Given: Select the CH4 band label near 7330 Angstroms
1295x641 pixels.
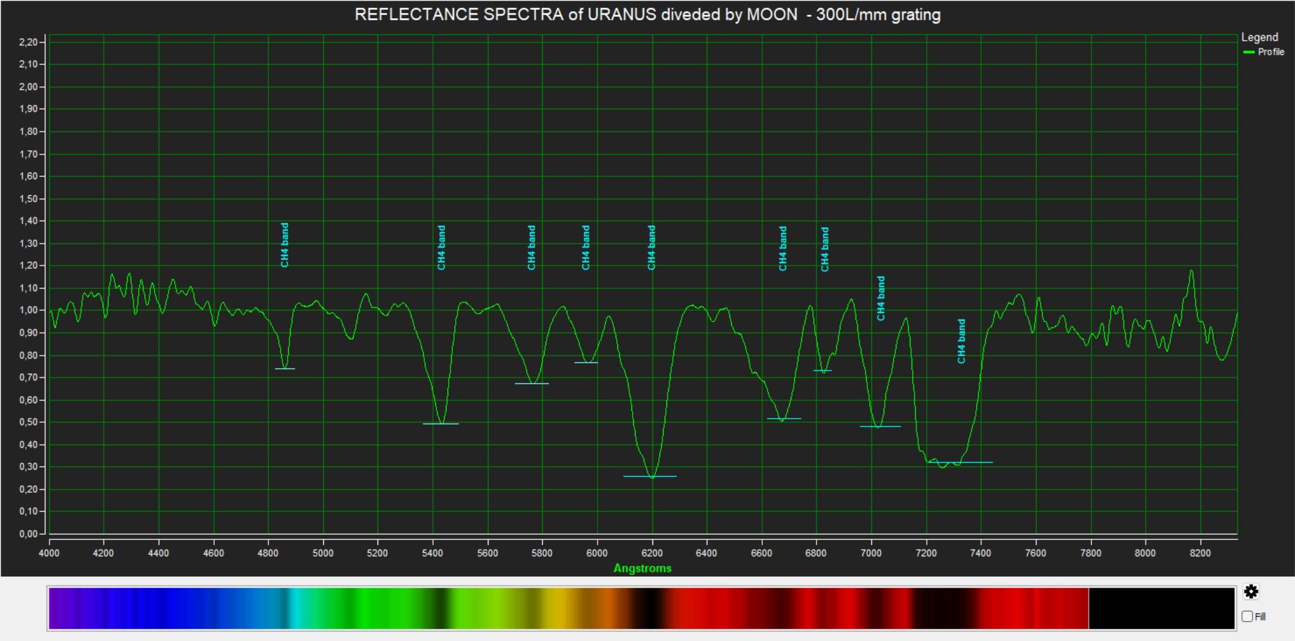Looking at the screenshot, I should [x=961, y=341].
